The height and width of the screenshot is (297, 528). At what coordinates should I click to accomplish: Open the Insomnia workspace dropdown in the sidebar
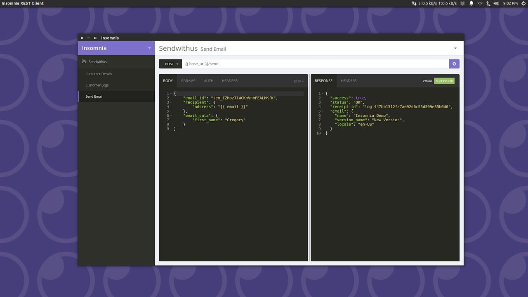tap(149, 48)
